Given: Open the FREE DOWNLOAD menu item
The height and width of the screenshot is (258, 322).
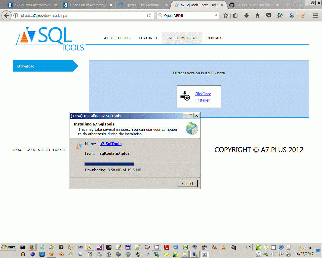Looking at the screenshot, I should coord(182,38).
